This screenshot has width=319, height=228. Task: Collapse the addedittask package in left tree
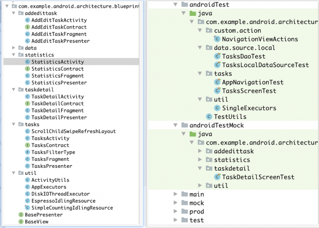click(15, 14)
